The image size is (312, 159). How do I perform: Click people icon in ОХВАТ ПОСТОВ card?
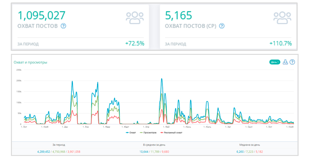tap(135, 18)
